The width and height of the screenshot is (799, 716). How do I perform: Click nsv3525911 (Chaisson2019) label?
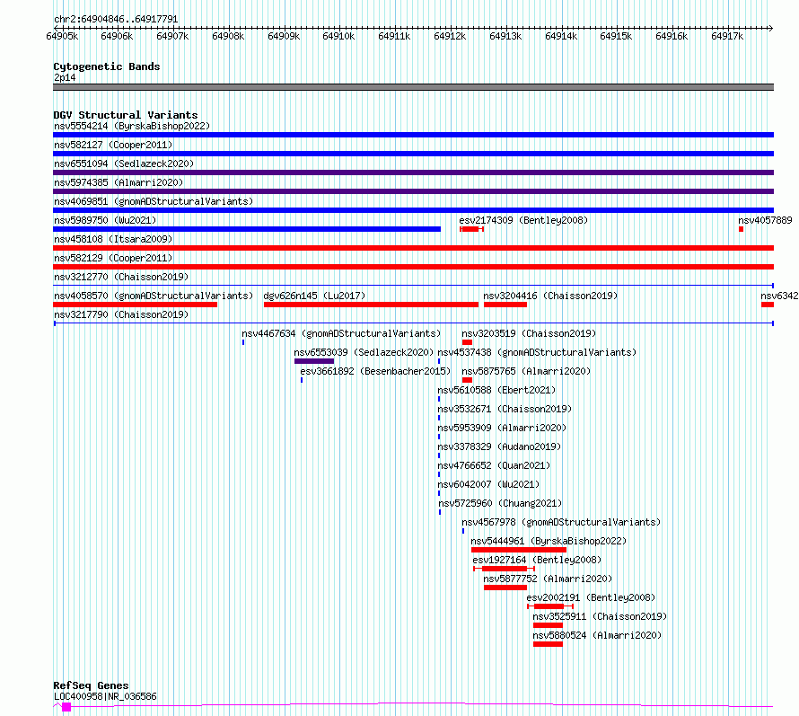pyautogui.click(x=600, y=616)
